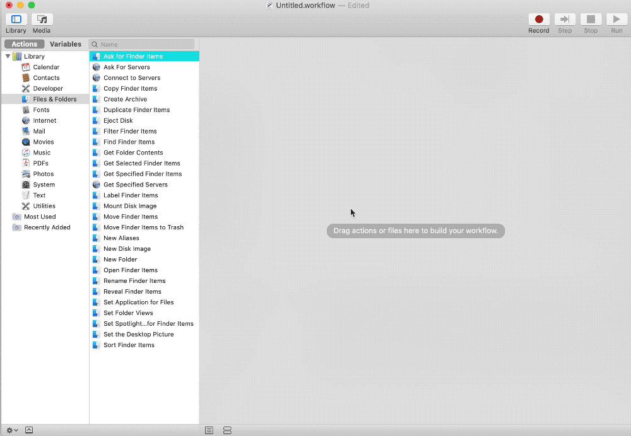
Task: Click the Record button
Action: coord(539,20)
